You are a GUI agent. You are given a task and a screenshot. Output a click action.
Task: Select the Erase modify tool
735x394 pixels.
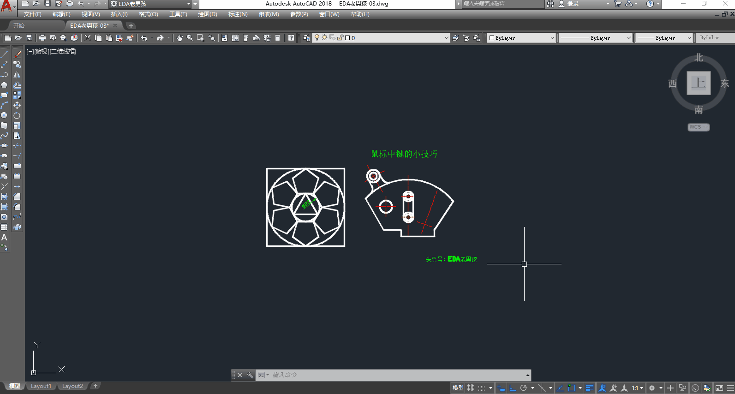pyautogui.click(x=17, y=54)
